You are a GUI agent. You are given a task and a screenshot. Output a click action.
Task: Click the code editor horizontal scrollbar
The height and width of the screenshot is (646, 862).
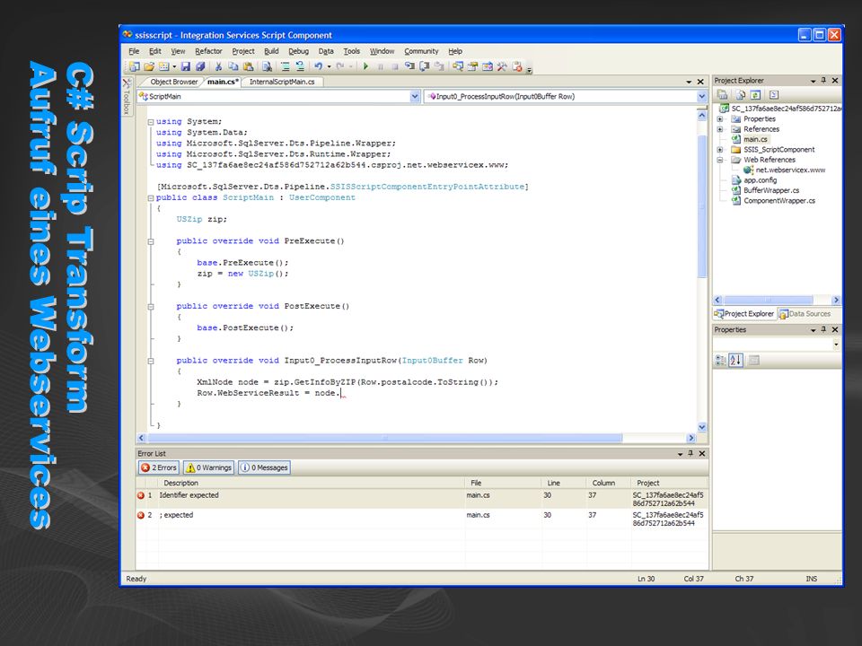pyautogui.click(x=417, y=438)
